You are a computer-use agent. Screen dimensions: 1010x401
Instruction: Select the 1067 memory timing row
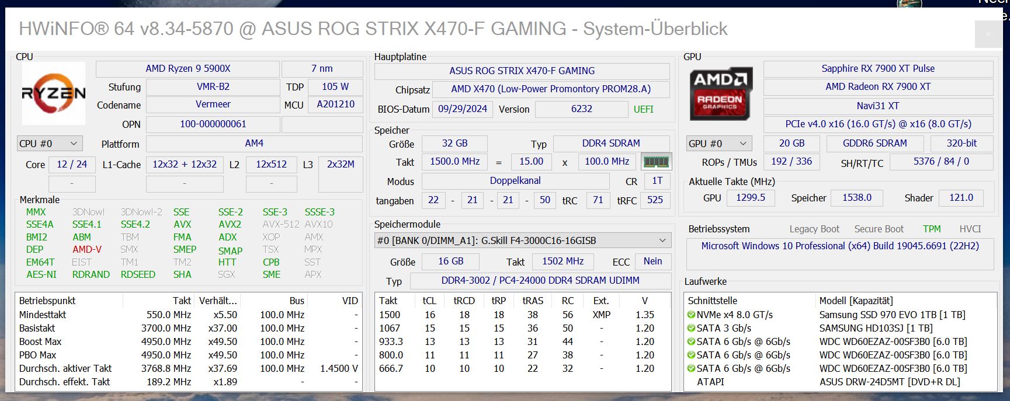tap(523, 328)
